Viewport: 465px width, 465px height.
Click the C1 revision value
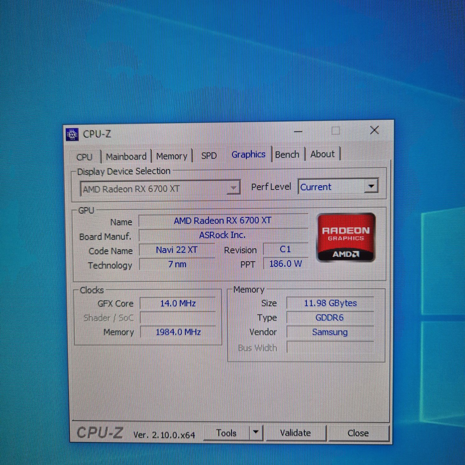(x=285, y=249)
